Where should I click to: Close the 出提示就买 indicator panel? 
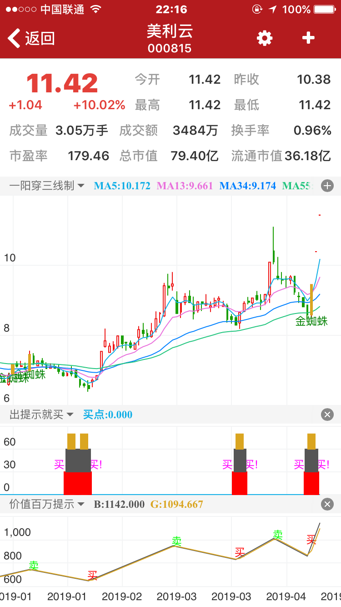point(327,414)
